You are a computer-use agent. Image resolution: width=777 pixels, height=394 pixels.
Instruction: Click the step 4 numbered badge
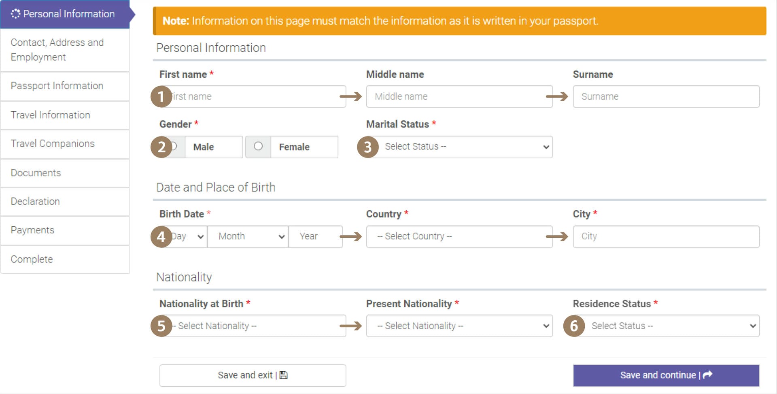(161, 236)
